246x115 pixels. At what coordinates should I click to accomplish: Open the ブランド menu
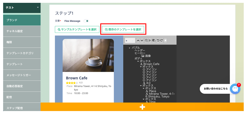(22, 20)
